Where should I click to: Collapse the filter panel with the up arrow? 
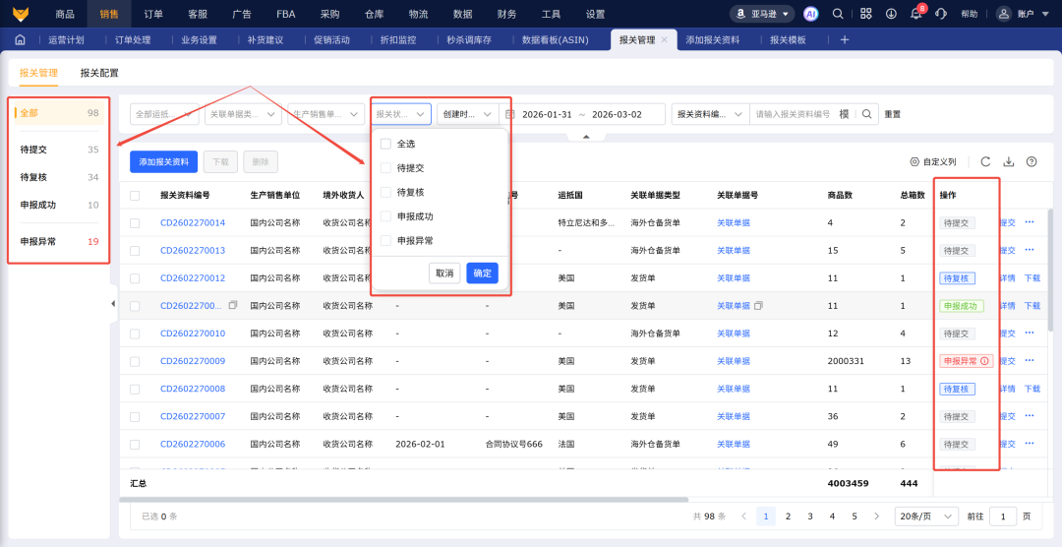586,136
